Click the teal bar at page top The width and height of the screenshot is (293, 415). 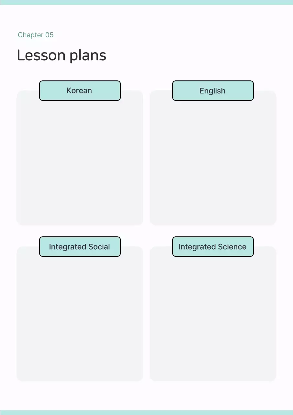(146, 2)
